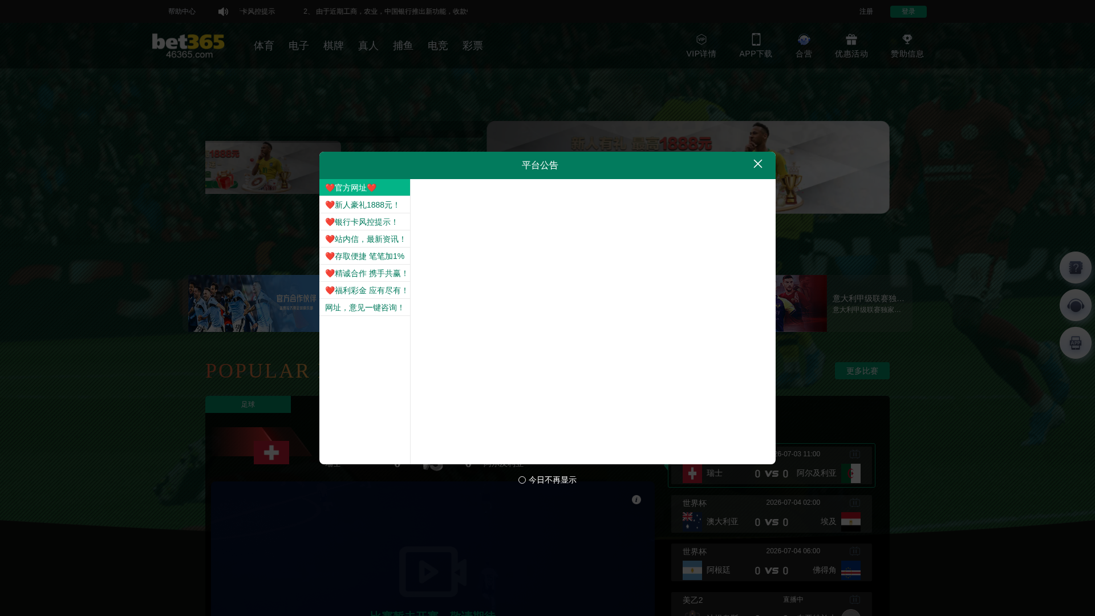Open the 精诚合作 携手共赢 announcement
Viewport: 1095px width, 616px height.
(364, 273)
